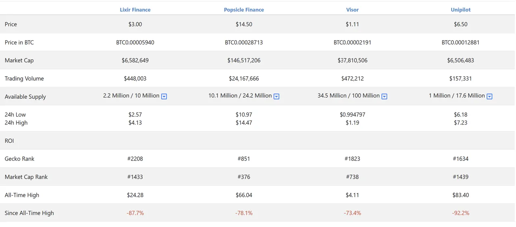The image size is (516, 227).
Task: Click market cap $146,517,206
Action: tap(244, 60)
